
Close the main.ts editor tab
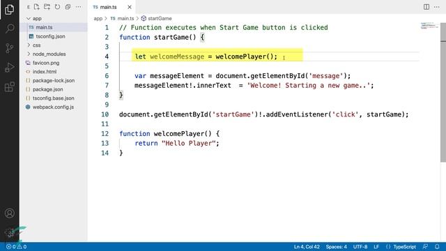click(x=130, y=7)
